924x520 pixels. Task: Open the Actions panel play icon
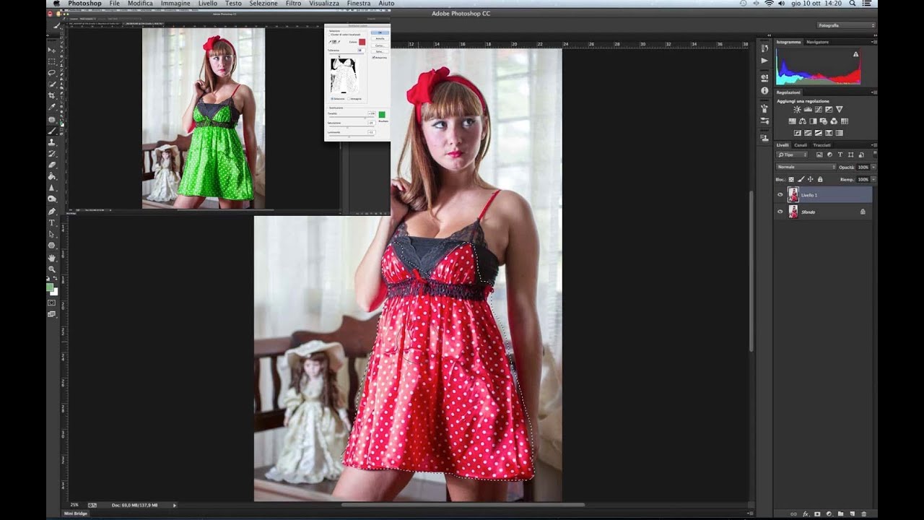point(764,61)
